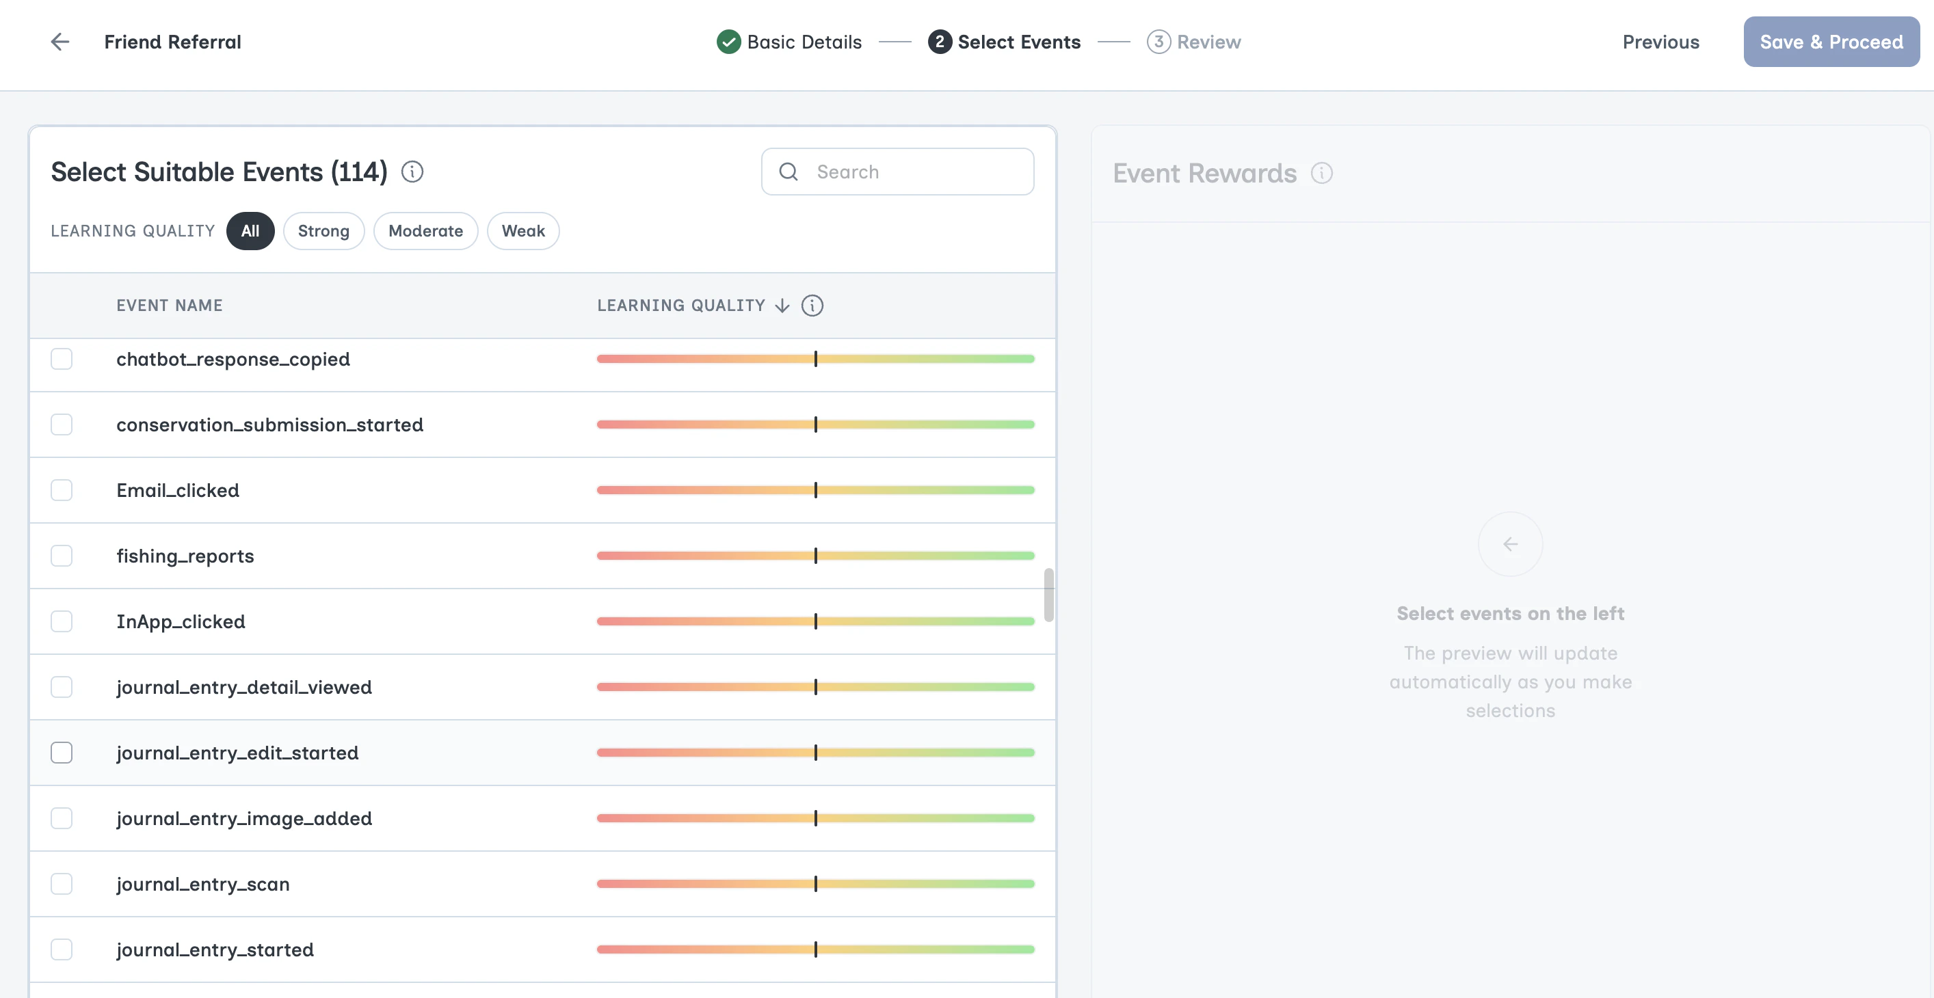The width and height of the screenshot is (1934, 998).
Task: Select the journal_entry_edit_started checkbox
Action: (x=62, y=753)
